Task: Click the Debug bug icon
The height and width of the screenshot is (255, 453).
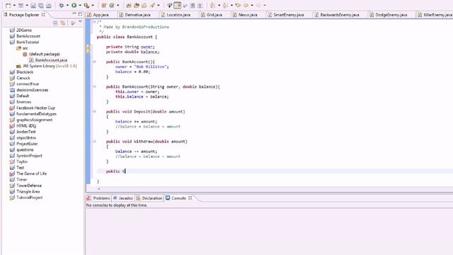Action: click(62, 5)
